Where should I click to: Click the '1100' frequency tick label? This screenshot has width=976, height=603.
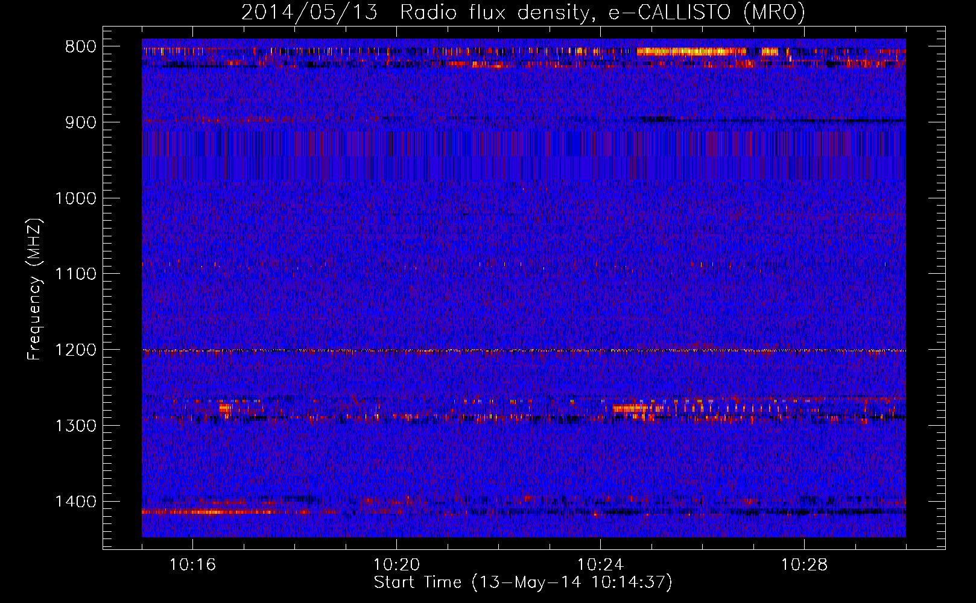[x=75, y=274]
